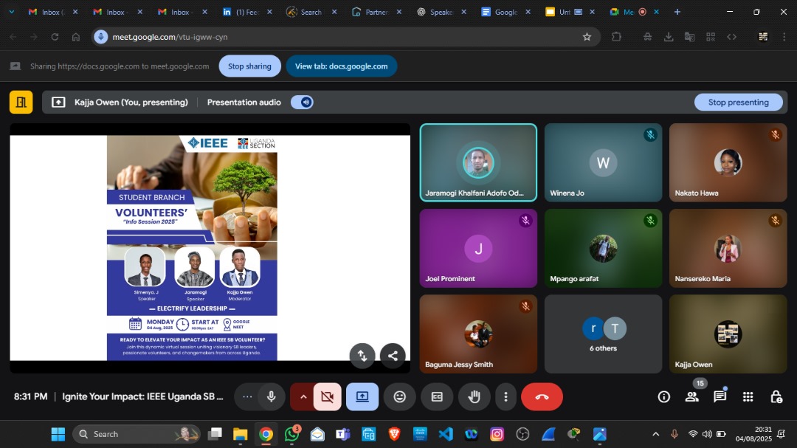Select Winena Jo's participant tile
The image size is (797, 448).
(x=604, y=162)
